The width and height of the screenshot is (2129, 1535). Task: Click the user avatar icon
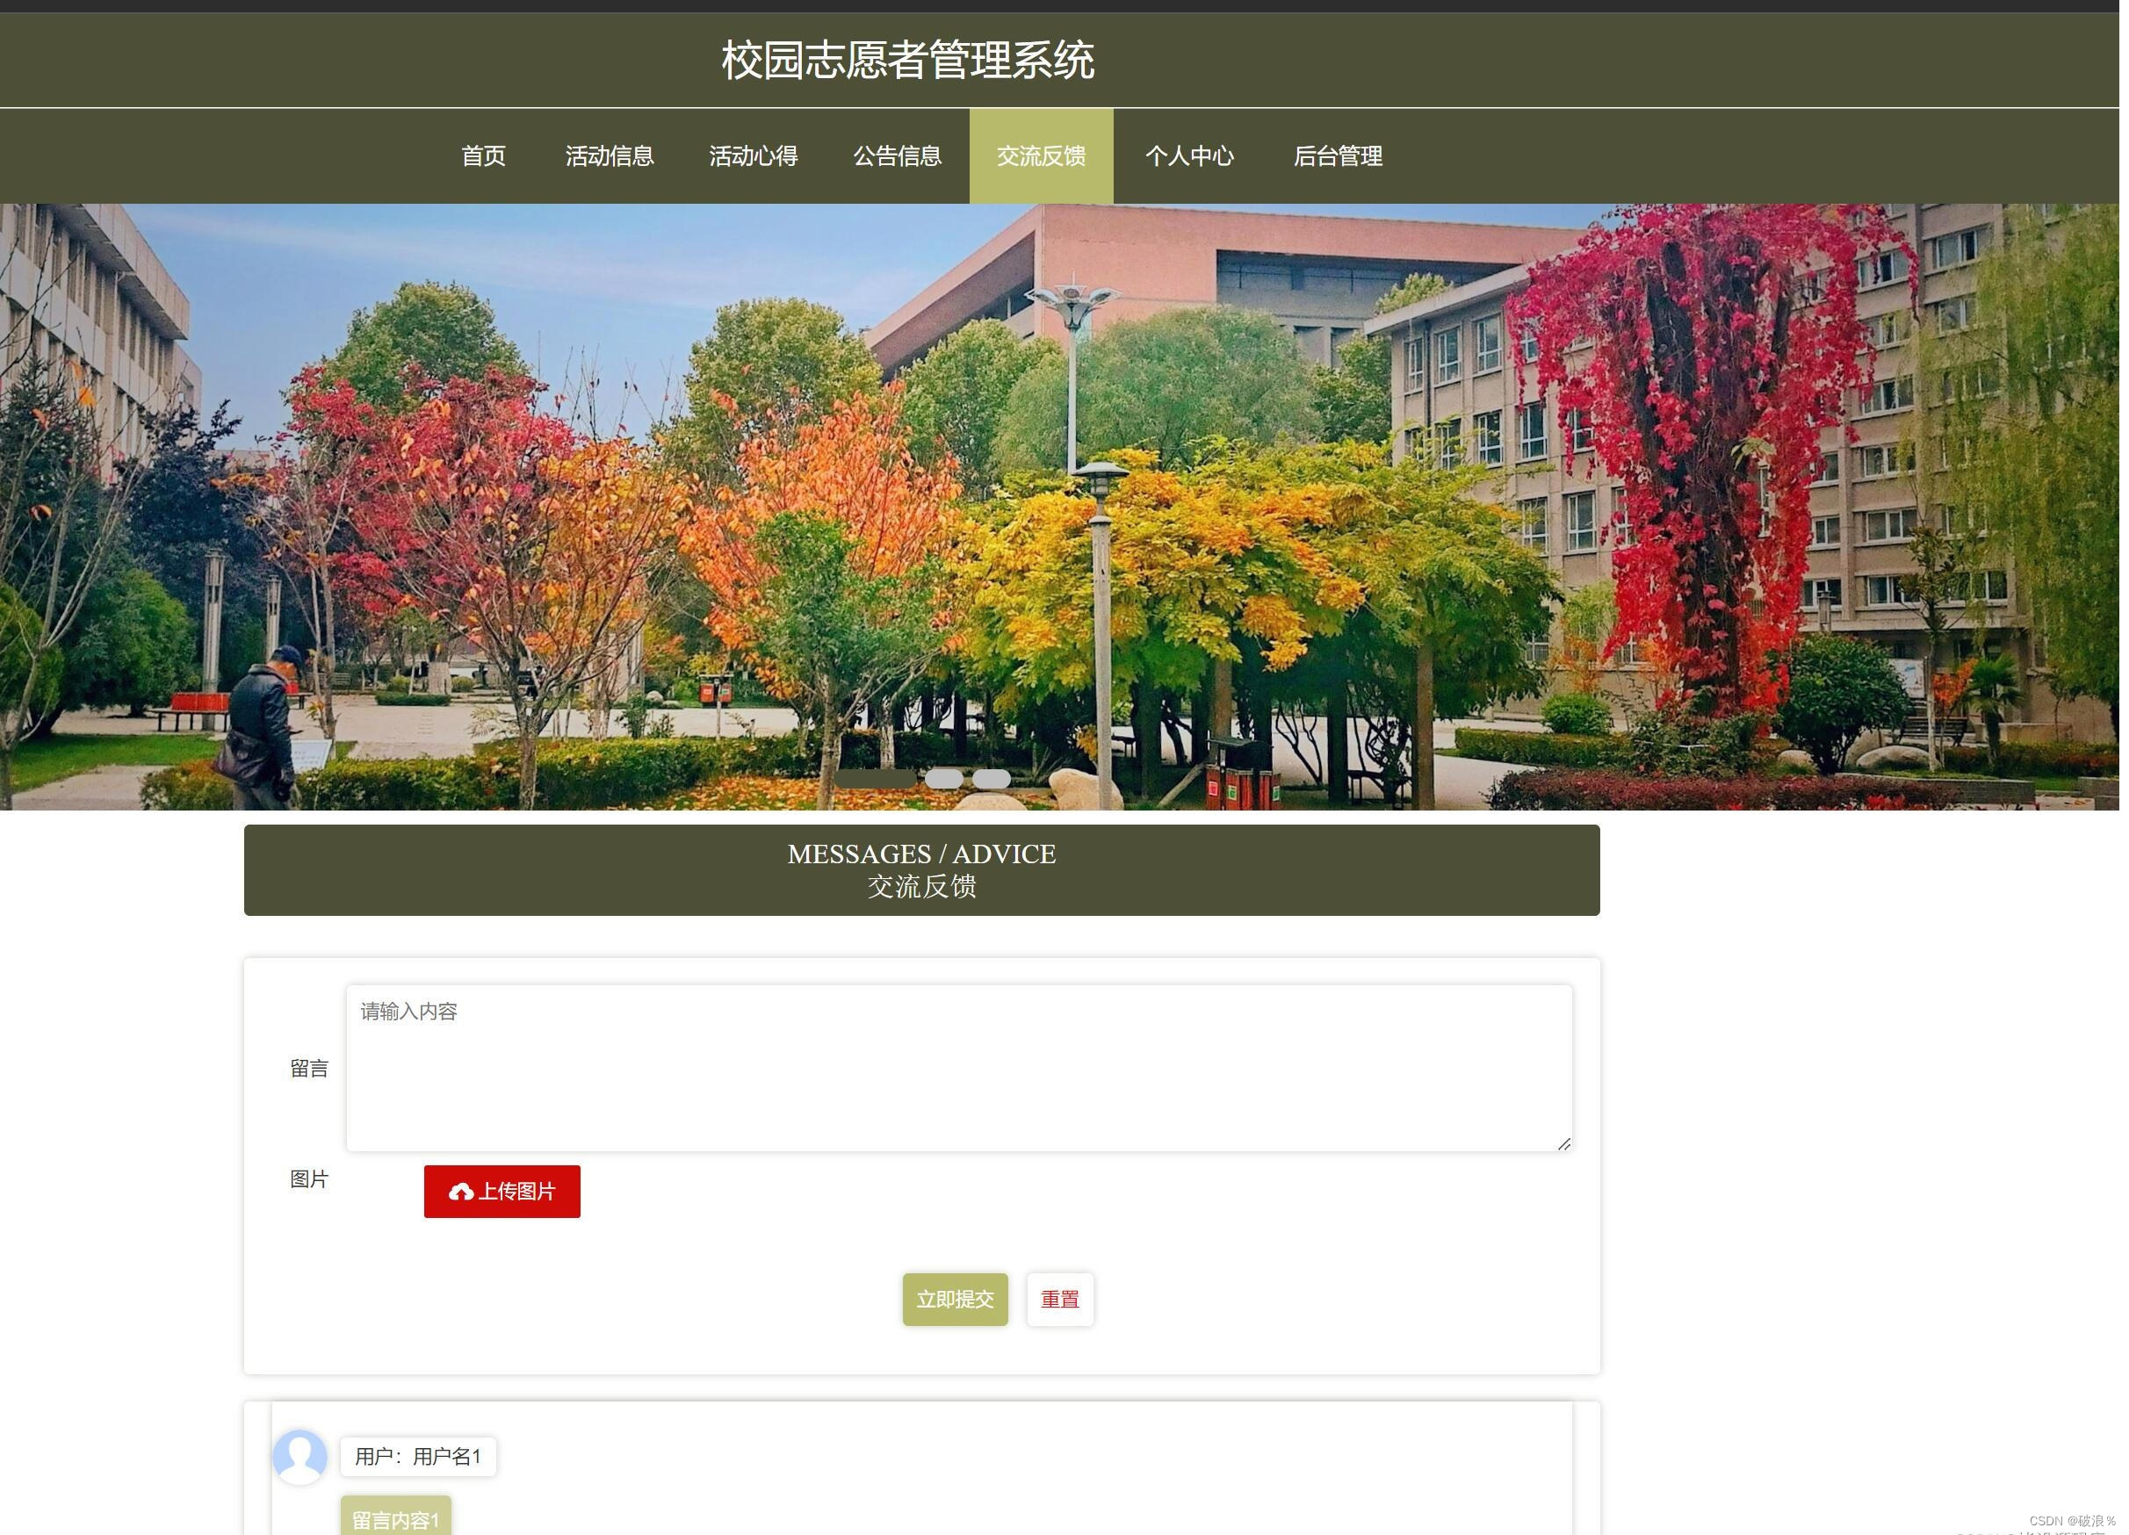pos(300,1456)
